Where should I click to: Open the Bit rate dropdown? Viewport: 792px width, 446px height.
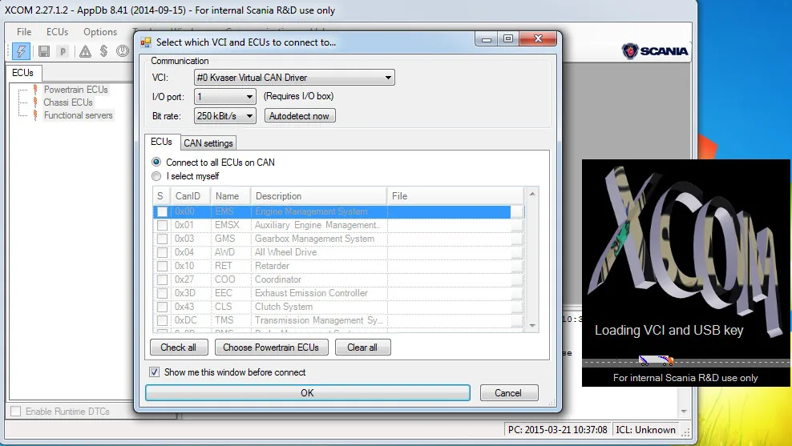pyautogui.click(x=224, y=115)
